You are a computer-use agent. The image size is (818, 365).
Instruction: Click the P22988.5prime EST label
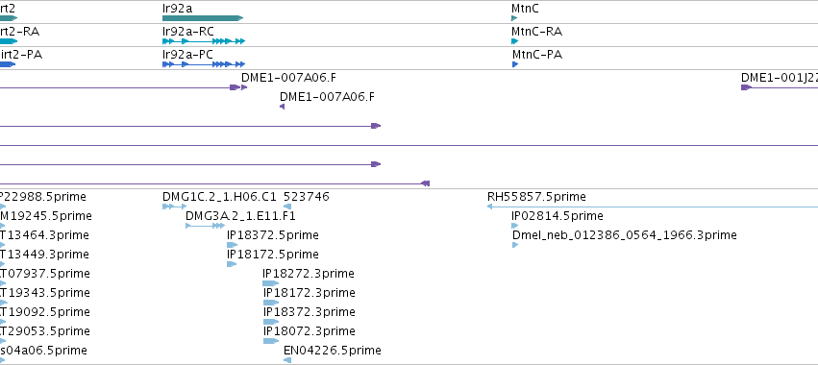pyautogui.click(x=43, y=197)
